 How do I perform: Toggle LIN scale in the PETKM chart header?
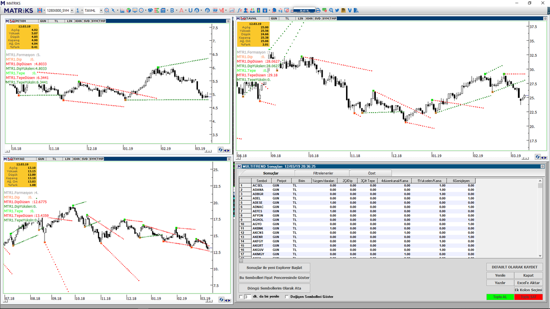[69, 21]
